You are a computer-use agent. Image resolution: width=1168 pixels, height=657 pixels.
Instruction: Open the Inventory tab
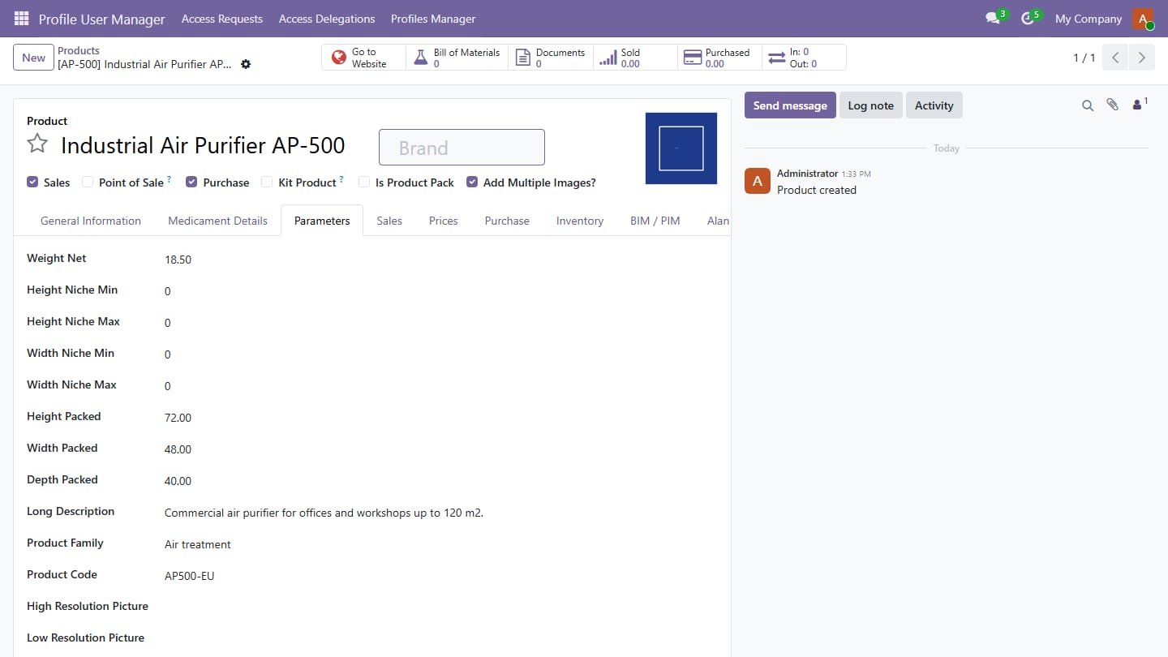[x=580, y=221]
